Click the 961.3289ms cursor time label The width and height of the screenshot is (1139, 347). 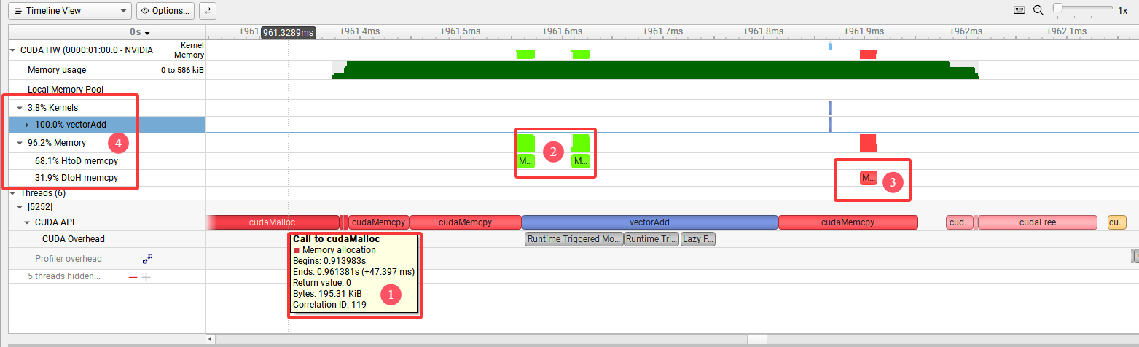289,33
